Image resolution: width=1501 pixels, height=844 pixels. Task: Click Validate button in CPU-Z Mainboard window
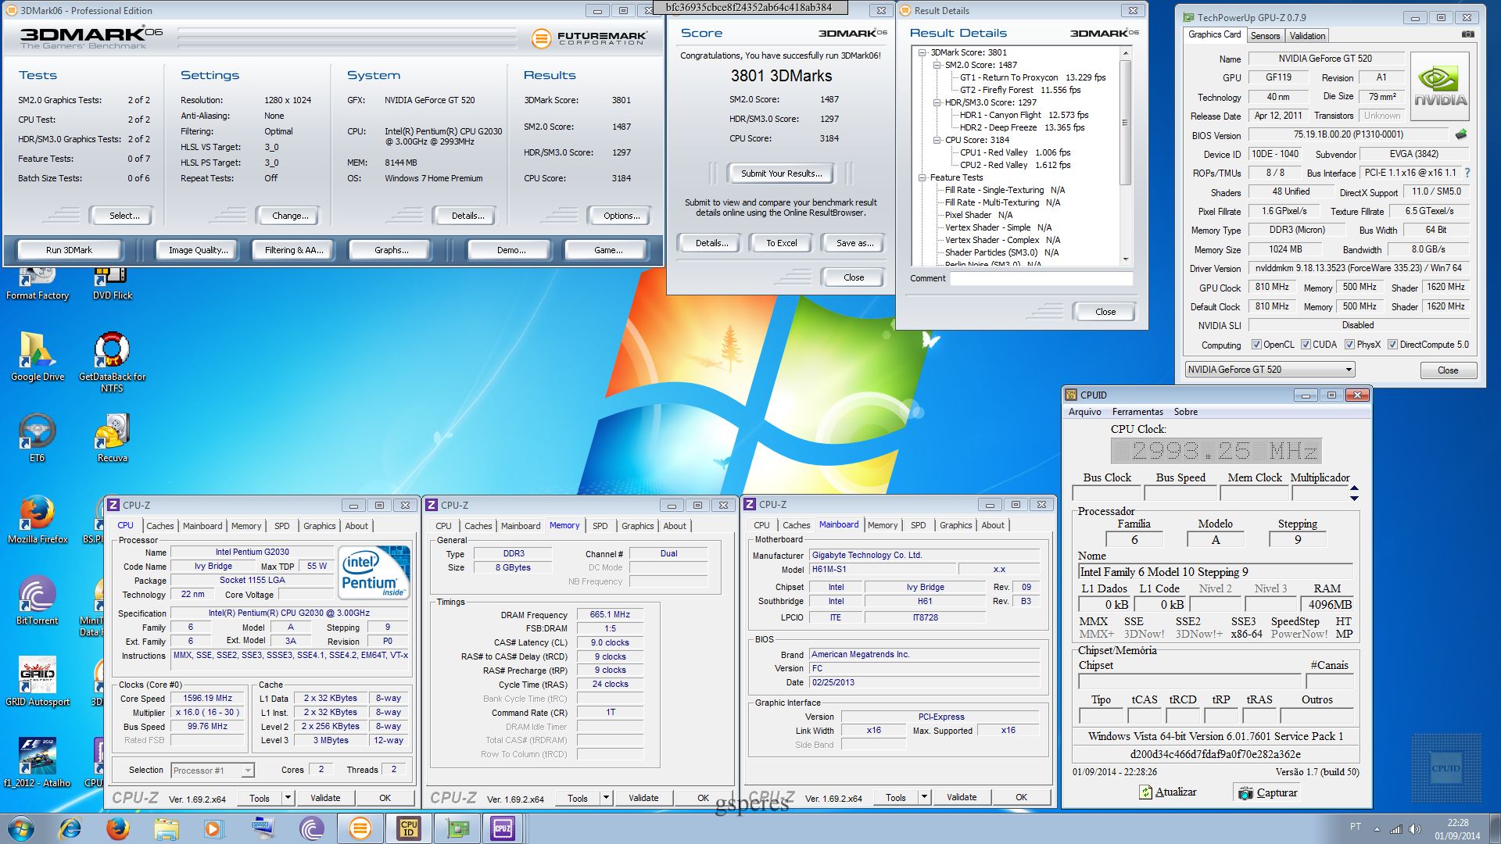coord(962,798)
